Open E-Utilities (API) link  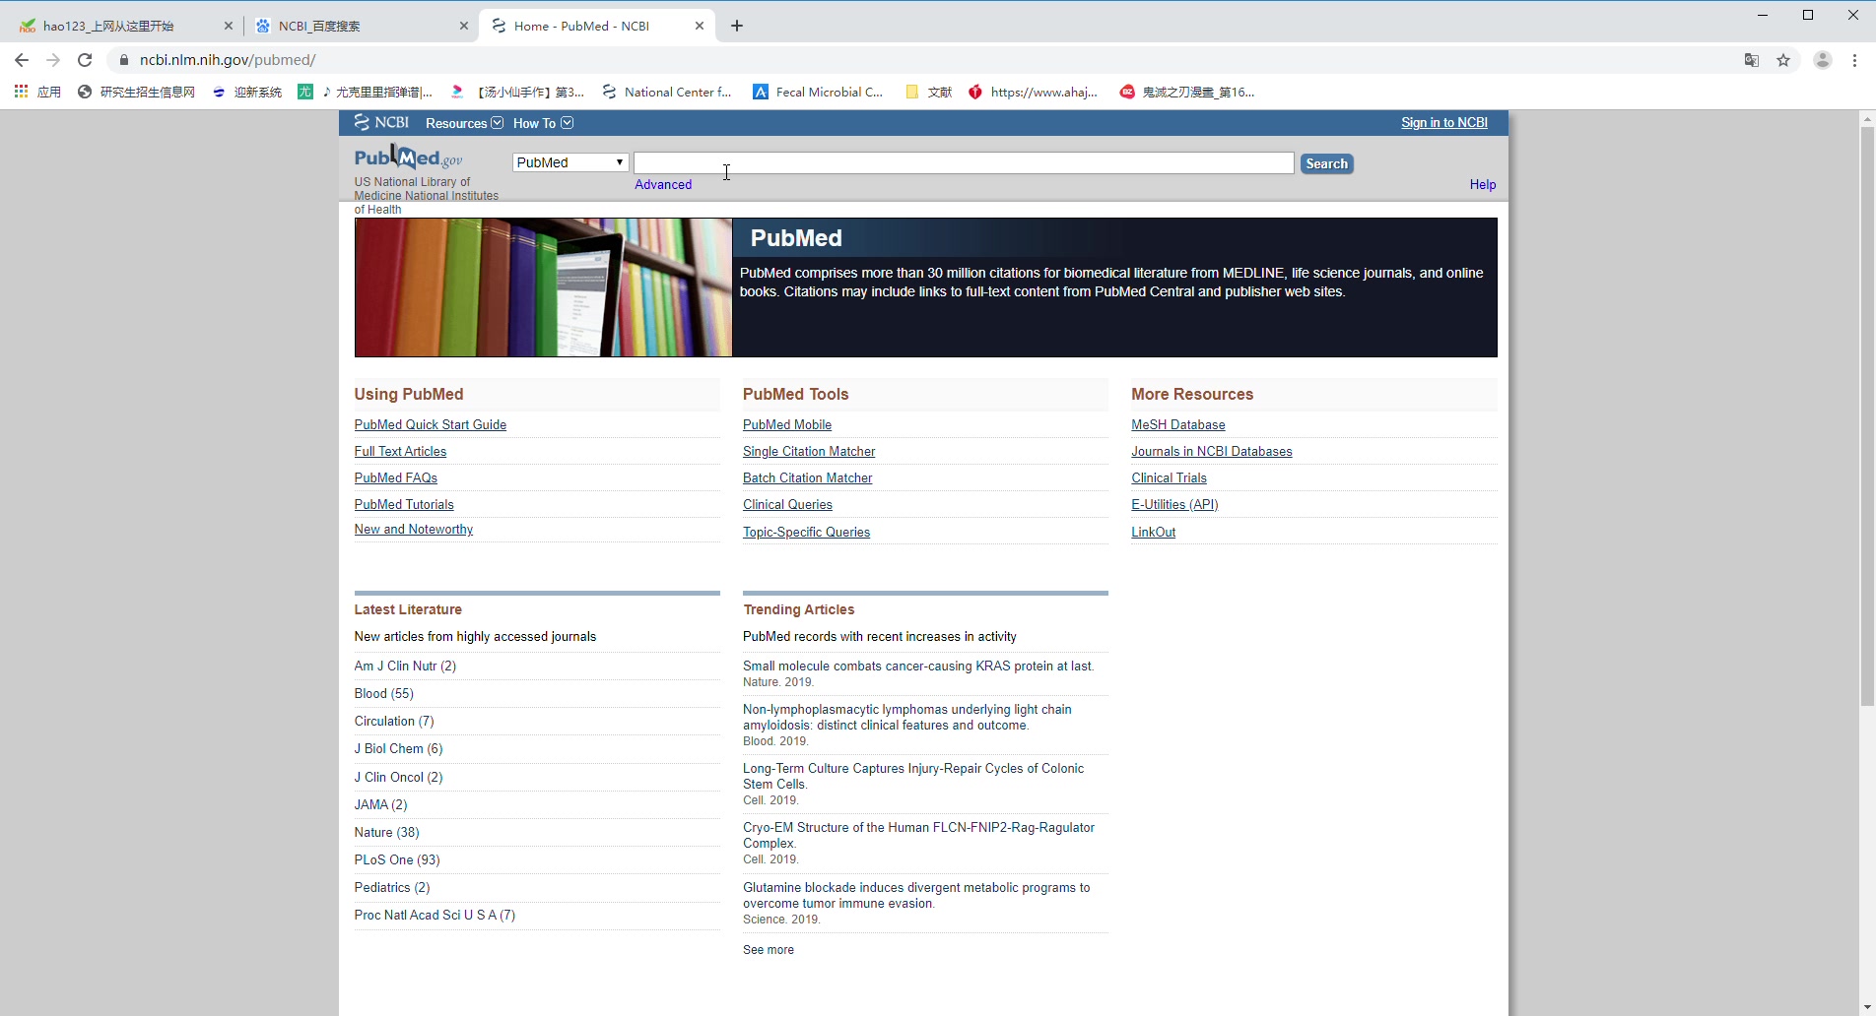coord(1174,504)
